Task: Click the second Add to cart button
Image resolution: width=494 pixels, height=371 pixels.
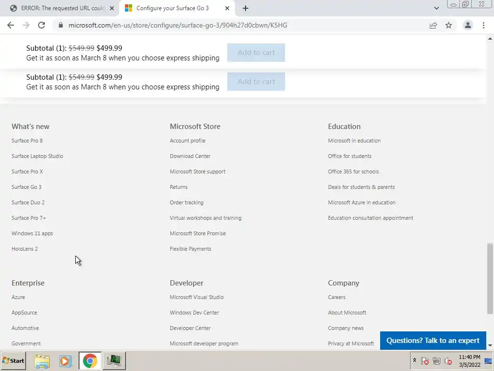Action: (x=256, y=82)
